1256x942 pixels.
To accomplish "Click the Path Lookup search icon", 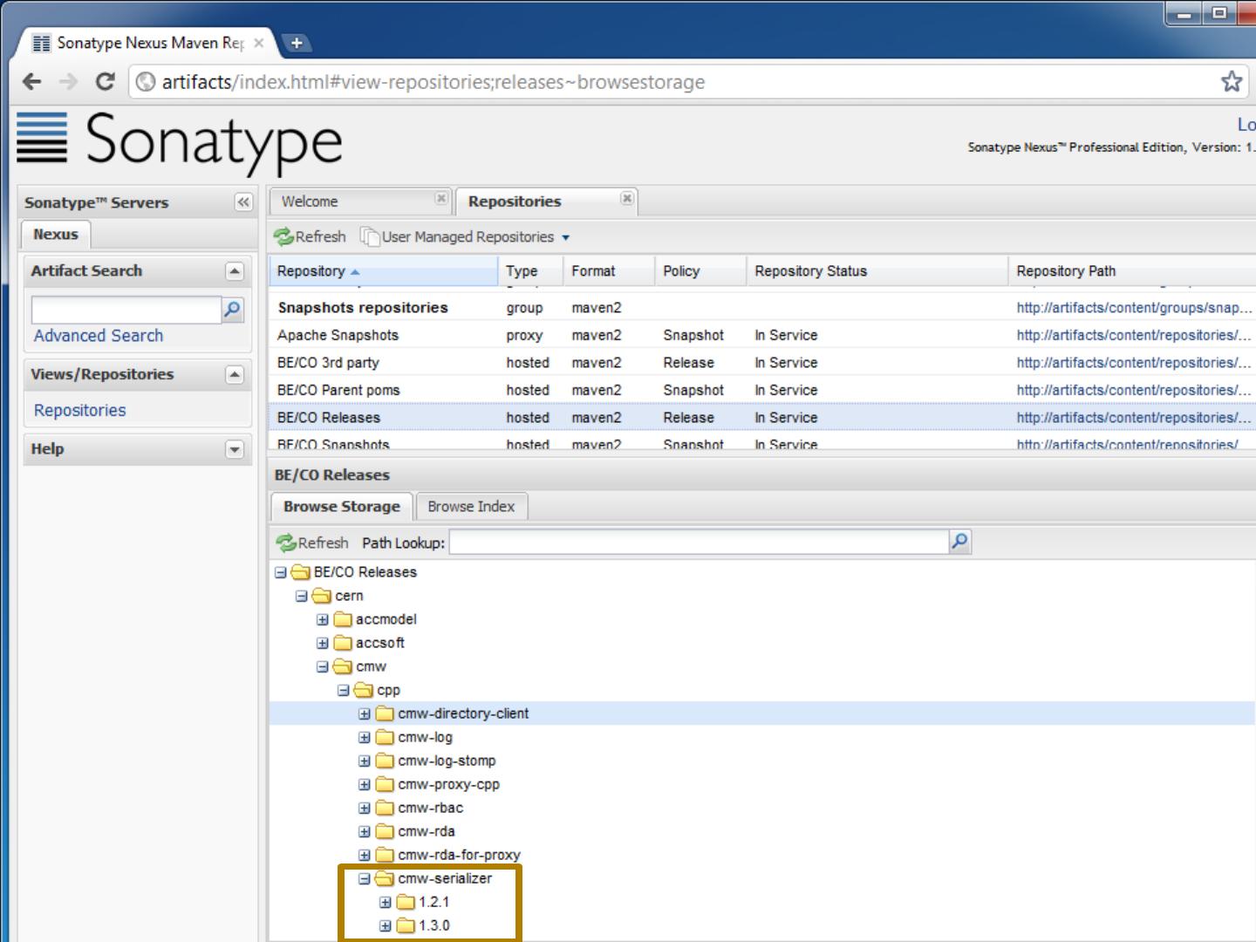I will [x=959, y=542].
